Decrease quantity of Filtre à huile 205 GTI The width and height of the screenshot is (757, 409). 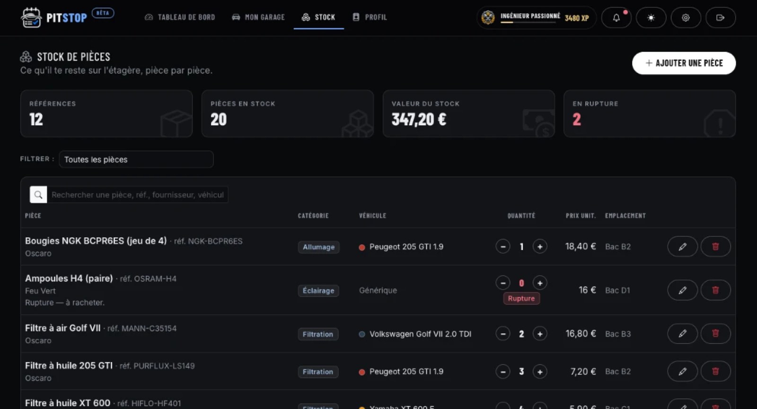(x=503, y=372)
